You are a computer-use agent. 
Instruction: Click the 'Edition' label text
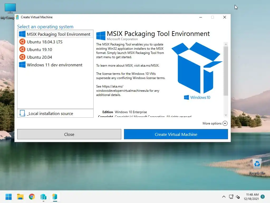108,112
